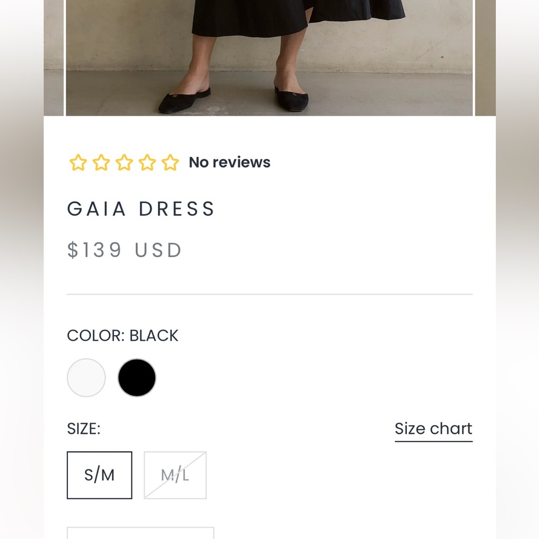Open the Size chart
The height and width of the screenshot is (539, 539).
click(x=433, y=429)
